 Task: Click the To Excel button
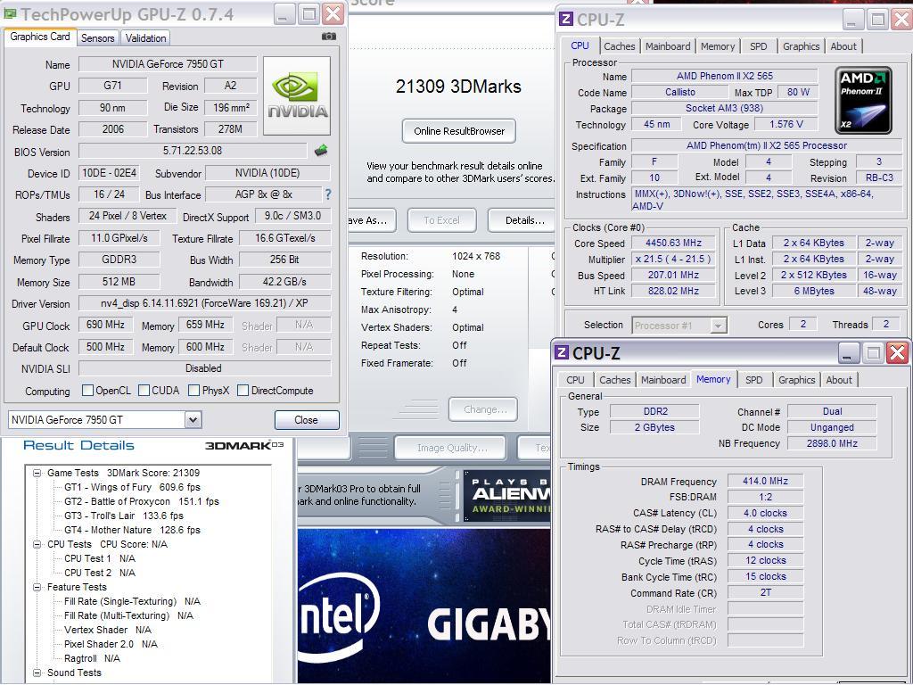point(441,220)
